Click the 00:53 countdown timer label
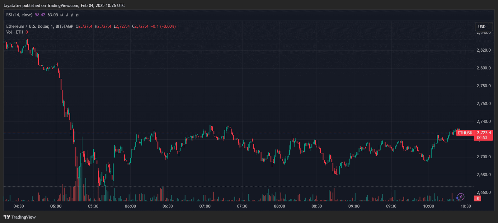Image resolution: width=498 pixels, height=223 pixels. coord(482,138)
